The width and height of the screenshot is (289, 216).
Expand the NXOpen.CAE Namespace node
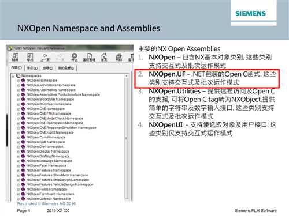coord(18,109)
